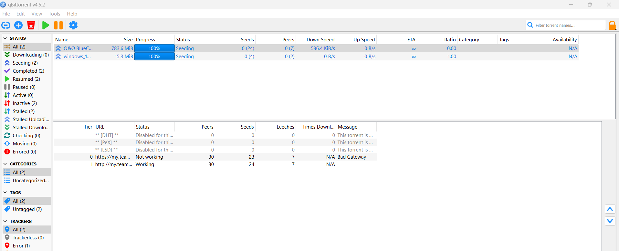619x251 pixels.
Task: Click the O&O BlueC... 100% progress bar
Action: (x=154, y=48)
